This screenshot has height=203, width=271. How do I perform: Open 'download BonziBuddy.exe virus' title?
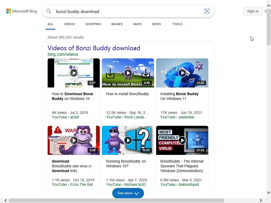72,166
